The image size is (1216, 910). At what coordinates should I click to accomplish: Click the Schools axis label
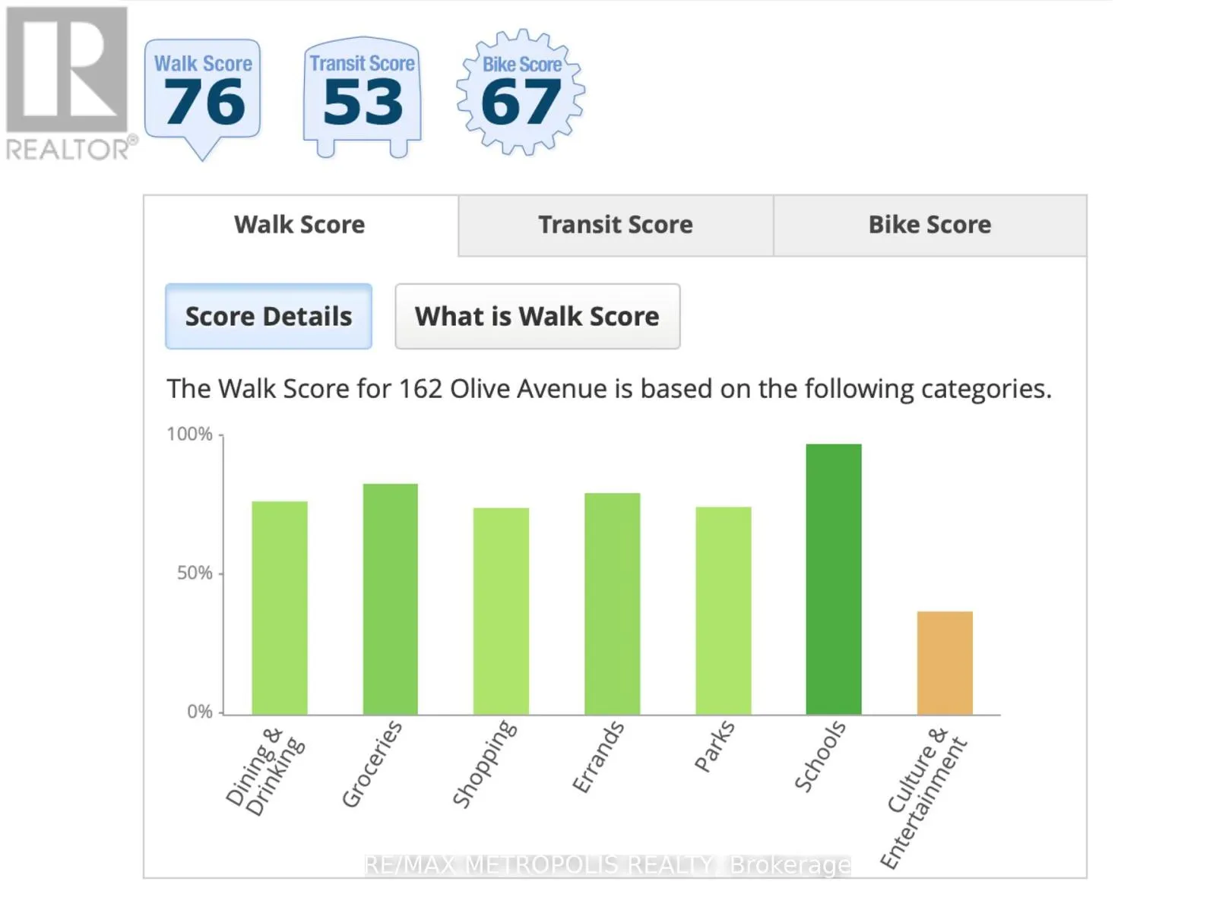point(821,757)
